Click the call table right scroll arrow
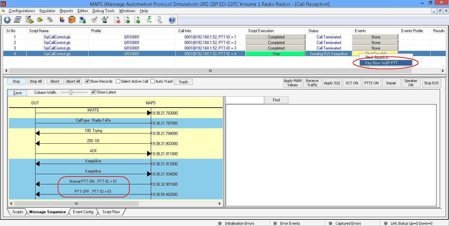This screenshot has width=449, height=226. 443,71
